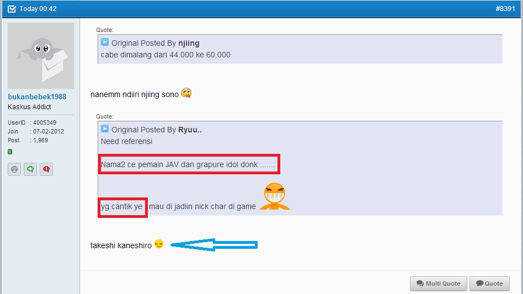Click bukanbebek1988's avatar image
Viewport: 523px width, 294px height.
41,56
